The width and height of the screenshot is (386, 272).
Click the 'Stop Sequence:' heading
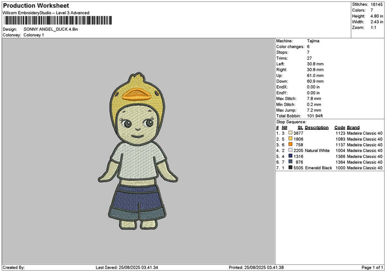tap(291, 122)
